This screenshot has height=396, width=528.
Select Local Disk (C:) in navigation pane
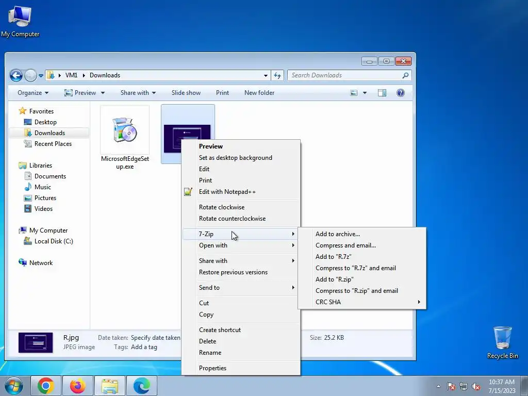54,241
